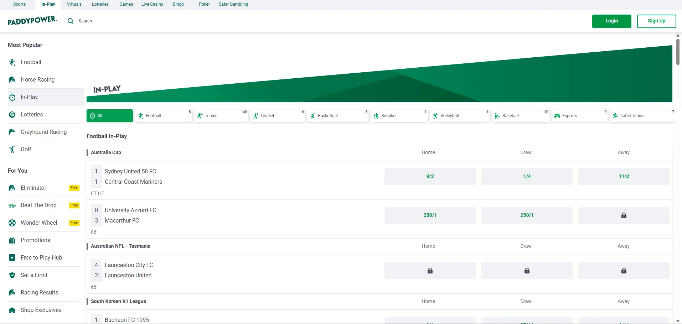The height and width of the screenshot is (324, 682).
Task: Open Racing Results in the sidebar
Action: (43, 293)
